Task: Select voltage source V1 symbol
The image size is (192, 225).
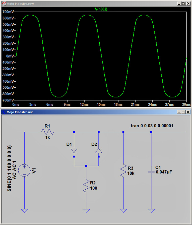Action: click(x=24, y=170)
